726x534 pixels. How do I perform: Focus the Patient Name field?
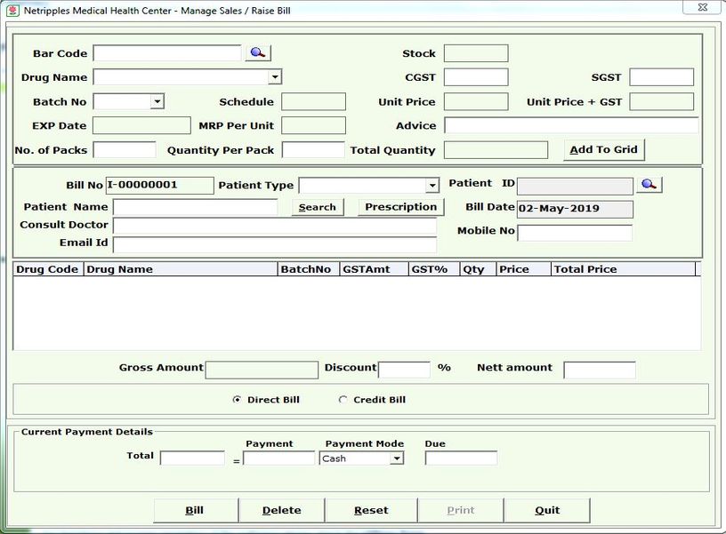click(x=196, y=207)
